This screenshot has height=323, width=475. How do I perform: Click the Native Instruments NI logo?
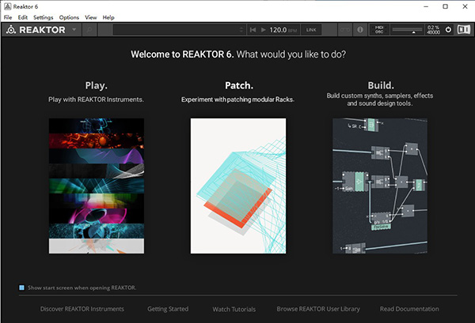coord(463,30)
